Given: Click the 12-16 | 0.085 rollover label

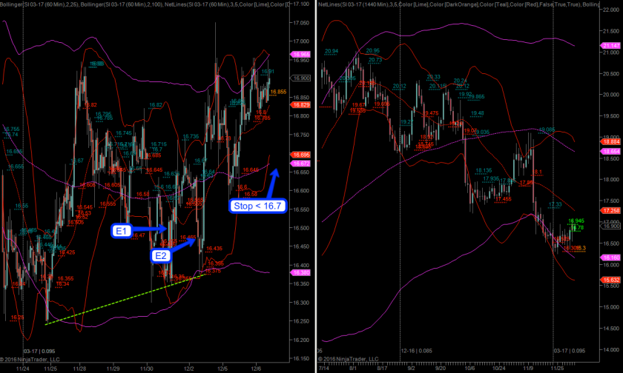Looking at the screenshot, I should (416, 351).
